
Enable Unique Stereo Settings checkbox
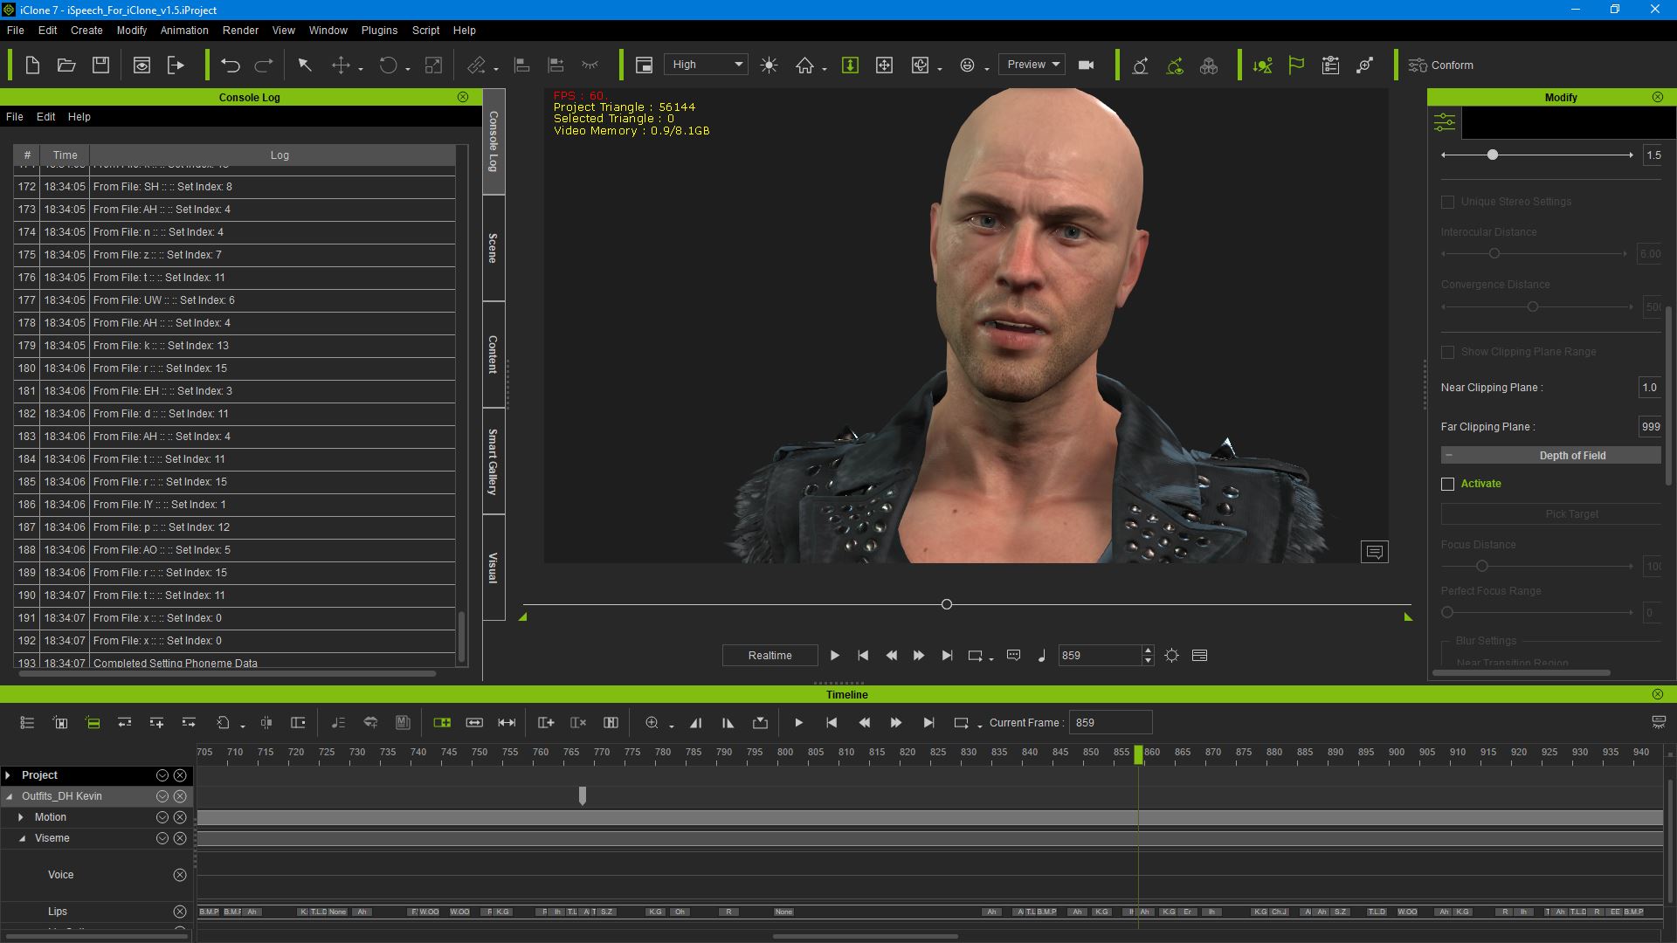(1448, 202)
